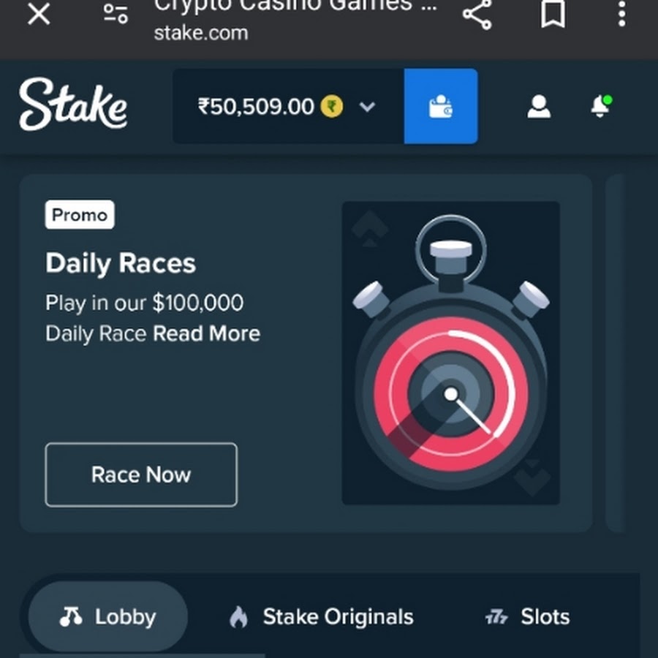The height and width of the screenshot is (658, 658).
Task: Close the browser tab with X icon
Action: [39, 14]
